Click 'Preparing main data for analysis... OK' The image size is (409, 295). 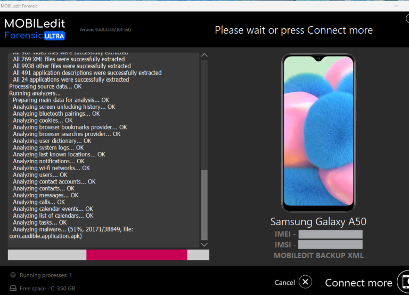tap(61, 100)
